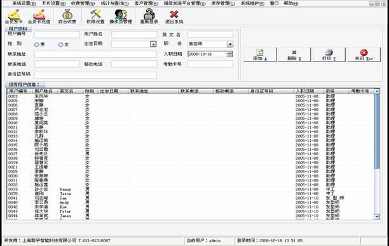Expand the 出生日期 date dropdown
Screen dimensions: 389x246
point(154,44)
